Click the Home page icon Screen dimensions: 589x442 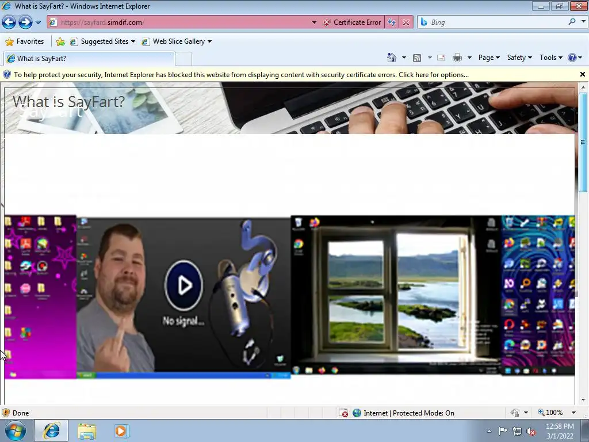(x=391, y=58)
